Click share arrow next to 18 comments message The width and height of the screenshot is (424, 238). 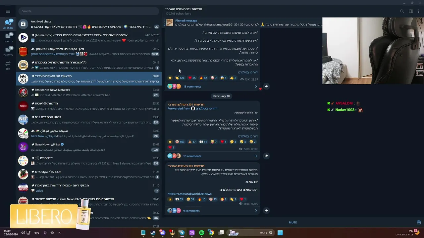coord(266,86)
